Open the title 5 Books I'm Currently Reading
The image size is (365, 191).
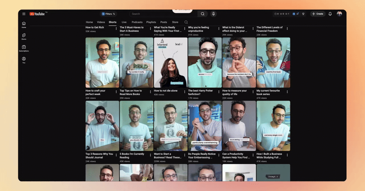tap(132, 156)
